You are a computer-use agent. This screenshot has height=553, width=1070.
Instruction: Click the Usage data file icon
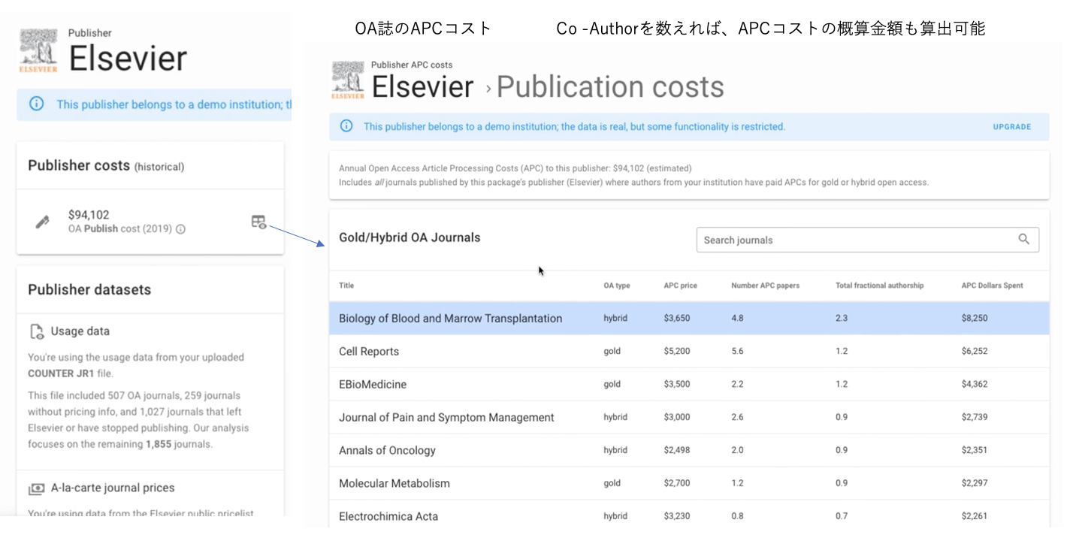pyautogui.click(x=36, y=331)
